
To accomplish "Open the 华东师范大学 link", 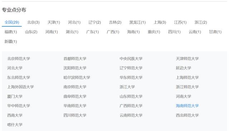I will pos(131,77).
